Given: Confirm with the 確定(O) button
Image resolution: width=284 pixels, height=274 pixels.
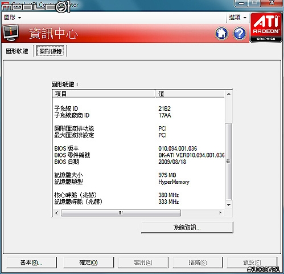Looking at the screenshot, I should pyautogui.click(x=88, y=263).
